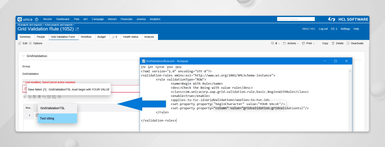Image resolution: width=385 pixels, height=147 pixels.
Task: Click the Unica home icon
Action: pos(36,19)
